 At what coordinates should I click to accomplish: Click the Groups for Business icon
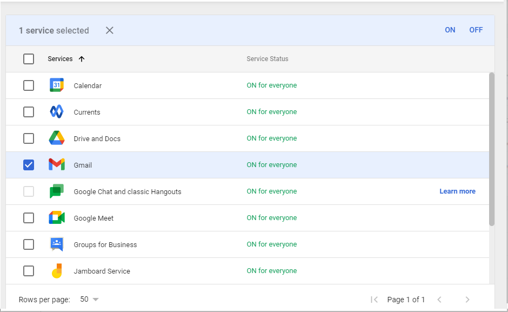coord(57,244)
